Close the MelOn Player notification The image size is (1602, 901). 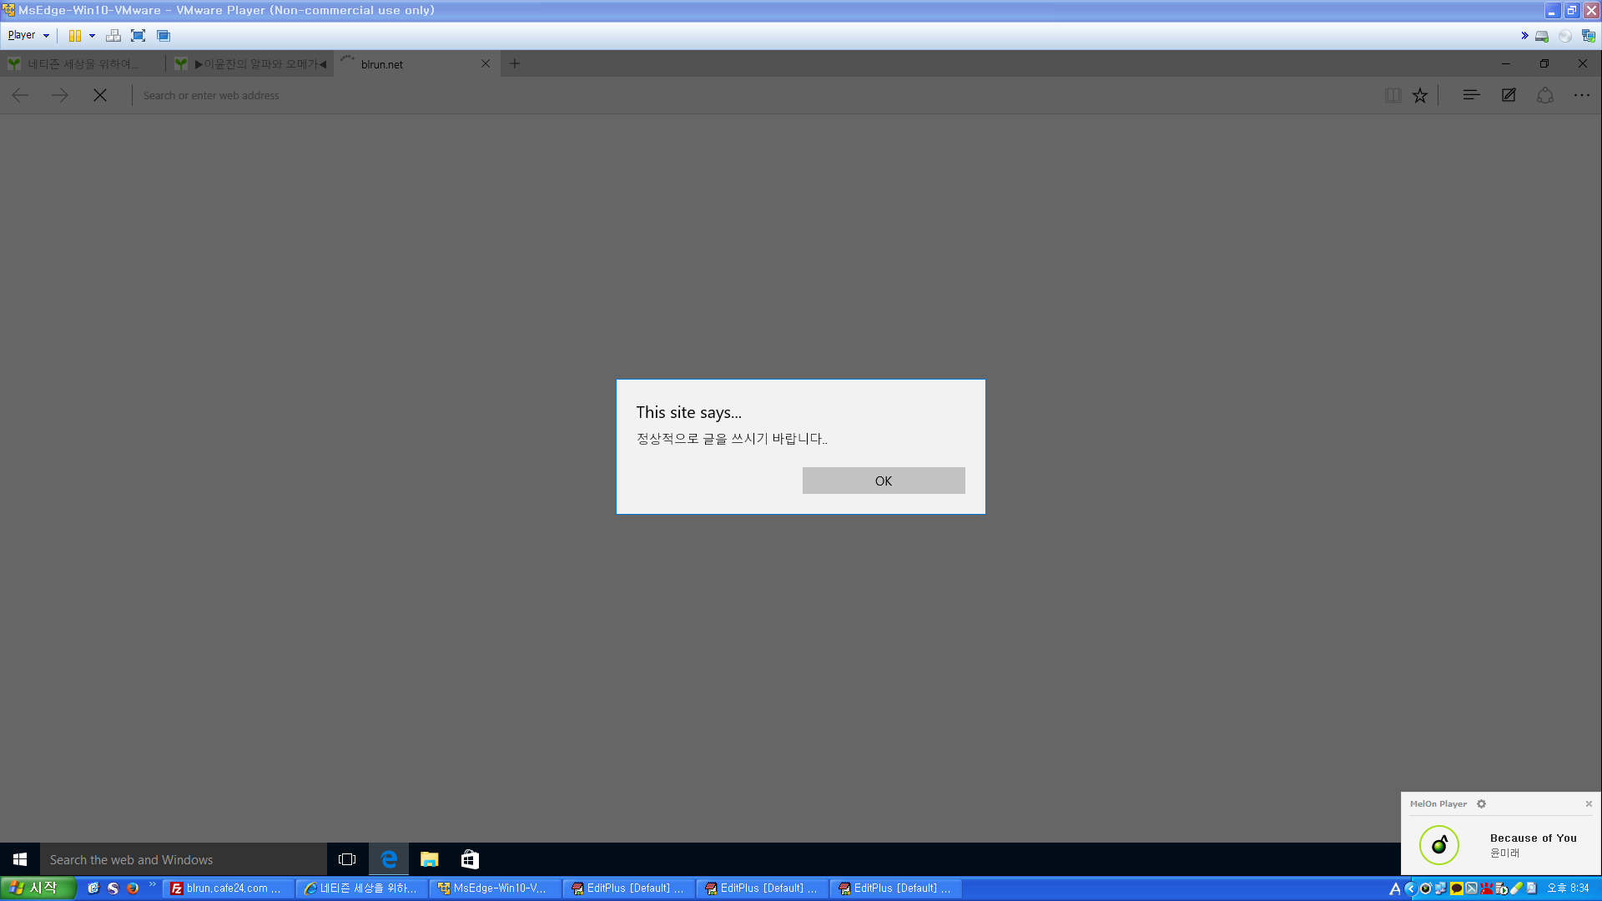pos(1589,803)
